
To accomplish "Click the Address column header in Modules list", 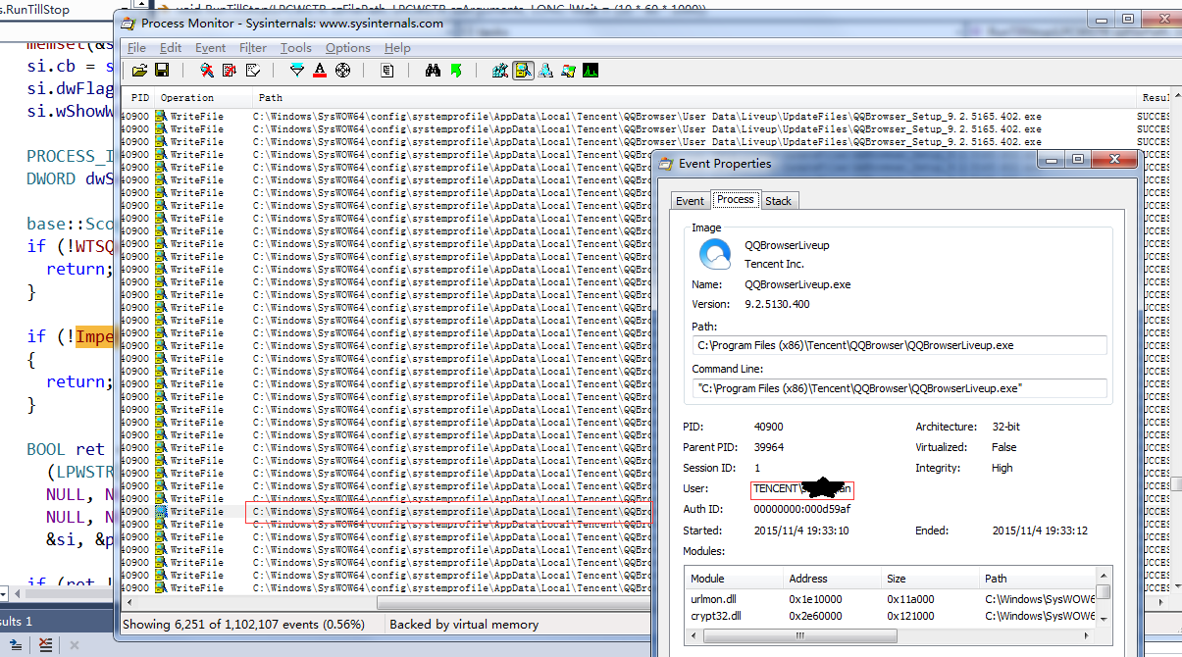I will pos(833,579).
